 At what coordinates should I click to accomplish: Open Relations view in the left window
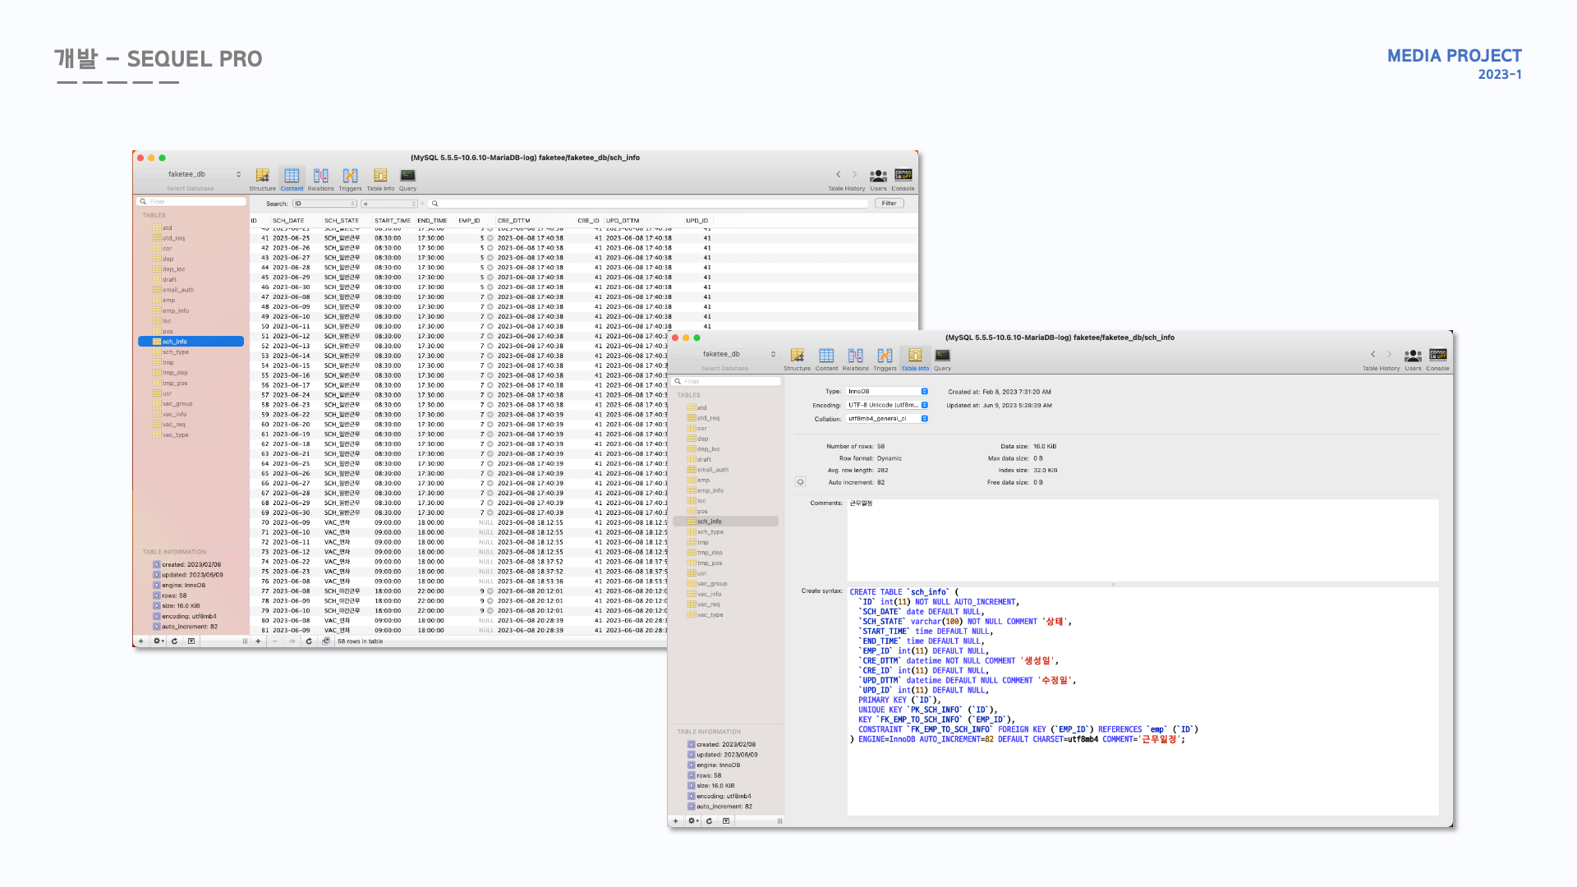[x=320, y=176]
